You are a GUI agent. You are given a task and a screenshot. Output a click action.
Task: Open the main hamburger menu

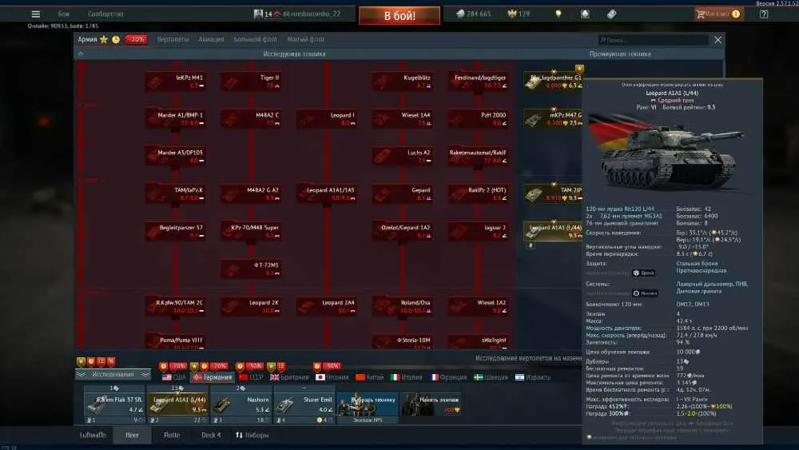tap(36, 14)
